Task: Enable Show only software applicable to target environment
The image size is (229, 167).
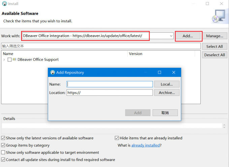Action: click(3, 152)
